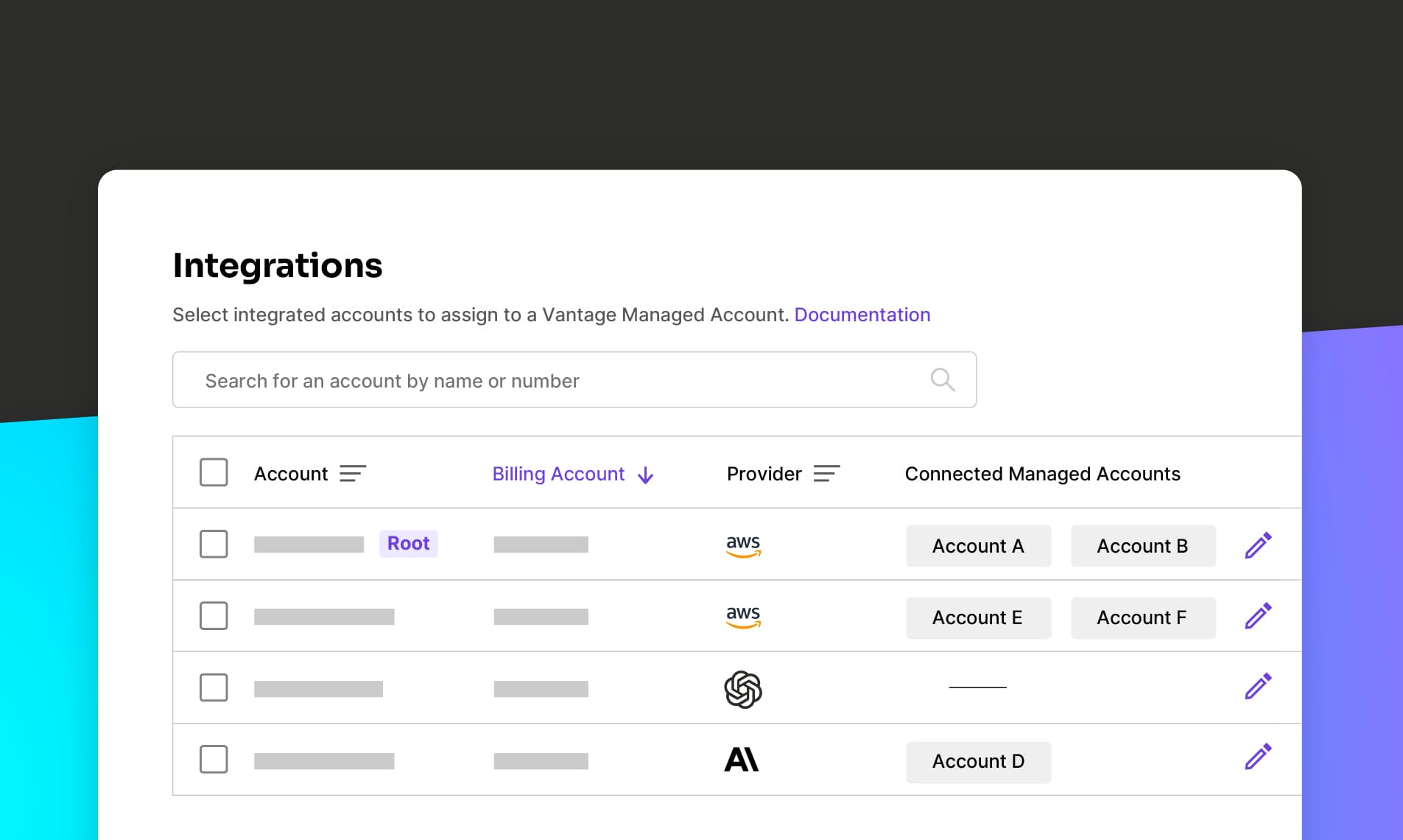1403x840 pixels.
Task: Select the Account F managed account chip
Action: (x=1142, y=617)
